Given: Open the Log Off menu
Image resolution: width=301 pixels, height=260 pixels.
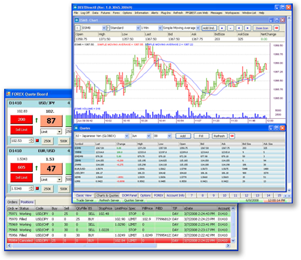Looking at the screenshot, I should click(x=85, y=13).
